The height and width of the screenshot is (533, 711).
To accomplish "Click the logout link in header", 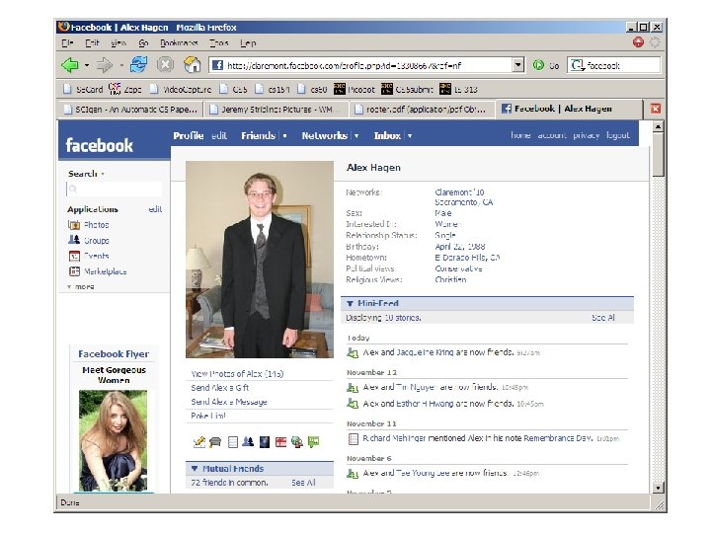I will tap(618, 135).
